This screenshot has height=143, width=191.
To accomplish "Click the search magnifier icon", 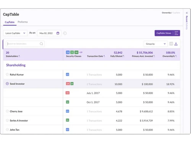I will click(x=41, y=44).
